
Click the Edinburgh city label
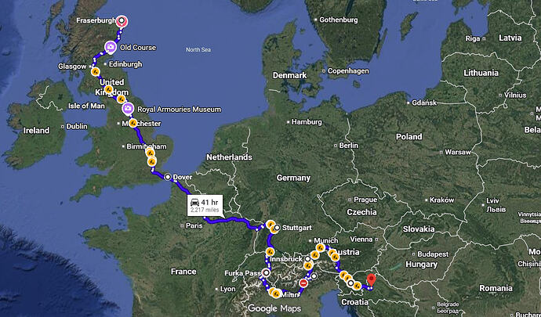point(125,64)
